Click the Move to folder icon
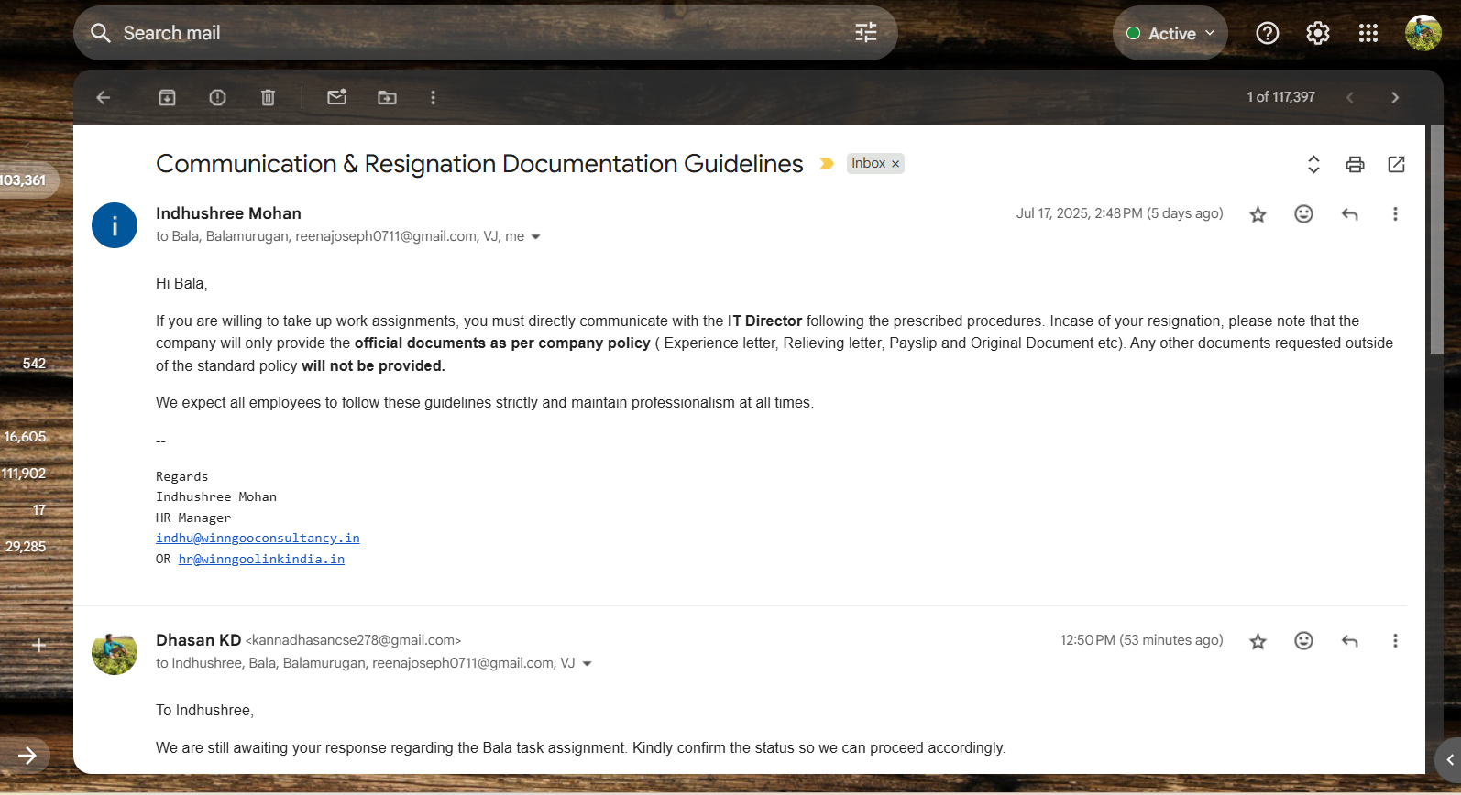Viewport: 1461px width, 795px height. point(387,97)
